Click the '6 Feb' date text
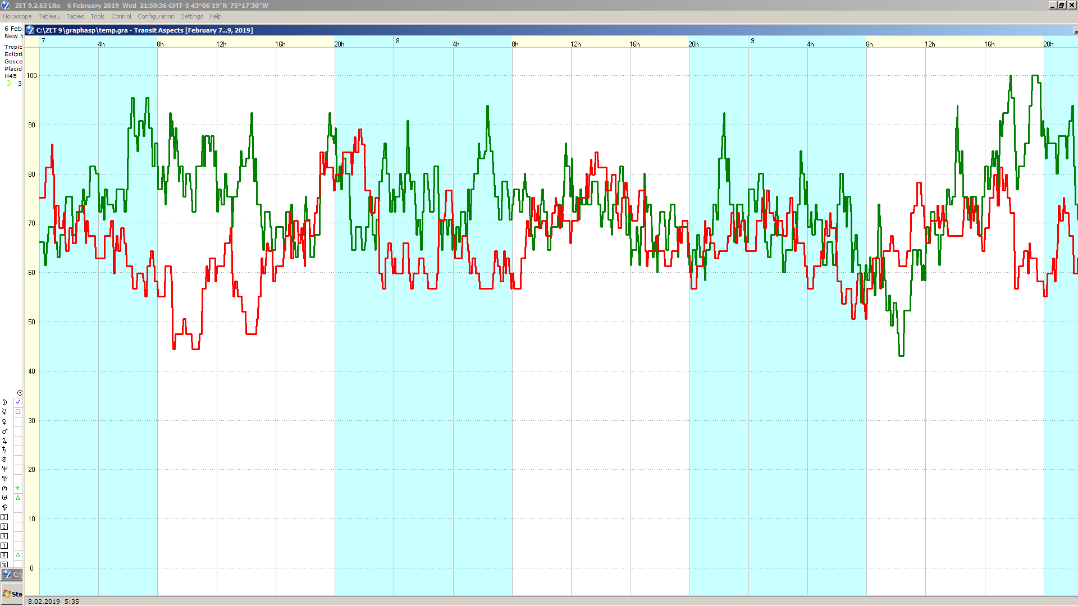1078x606 pixels. (13, 29)
